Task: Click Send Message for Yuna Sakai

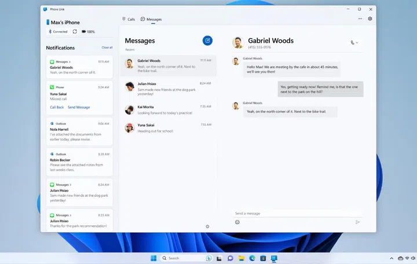Action: click(x=79, y=107)
